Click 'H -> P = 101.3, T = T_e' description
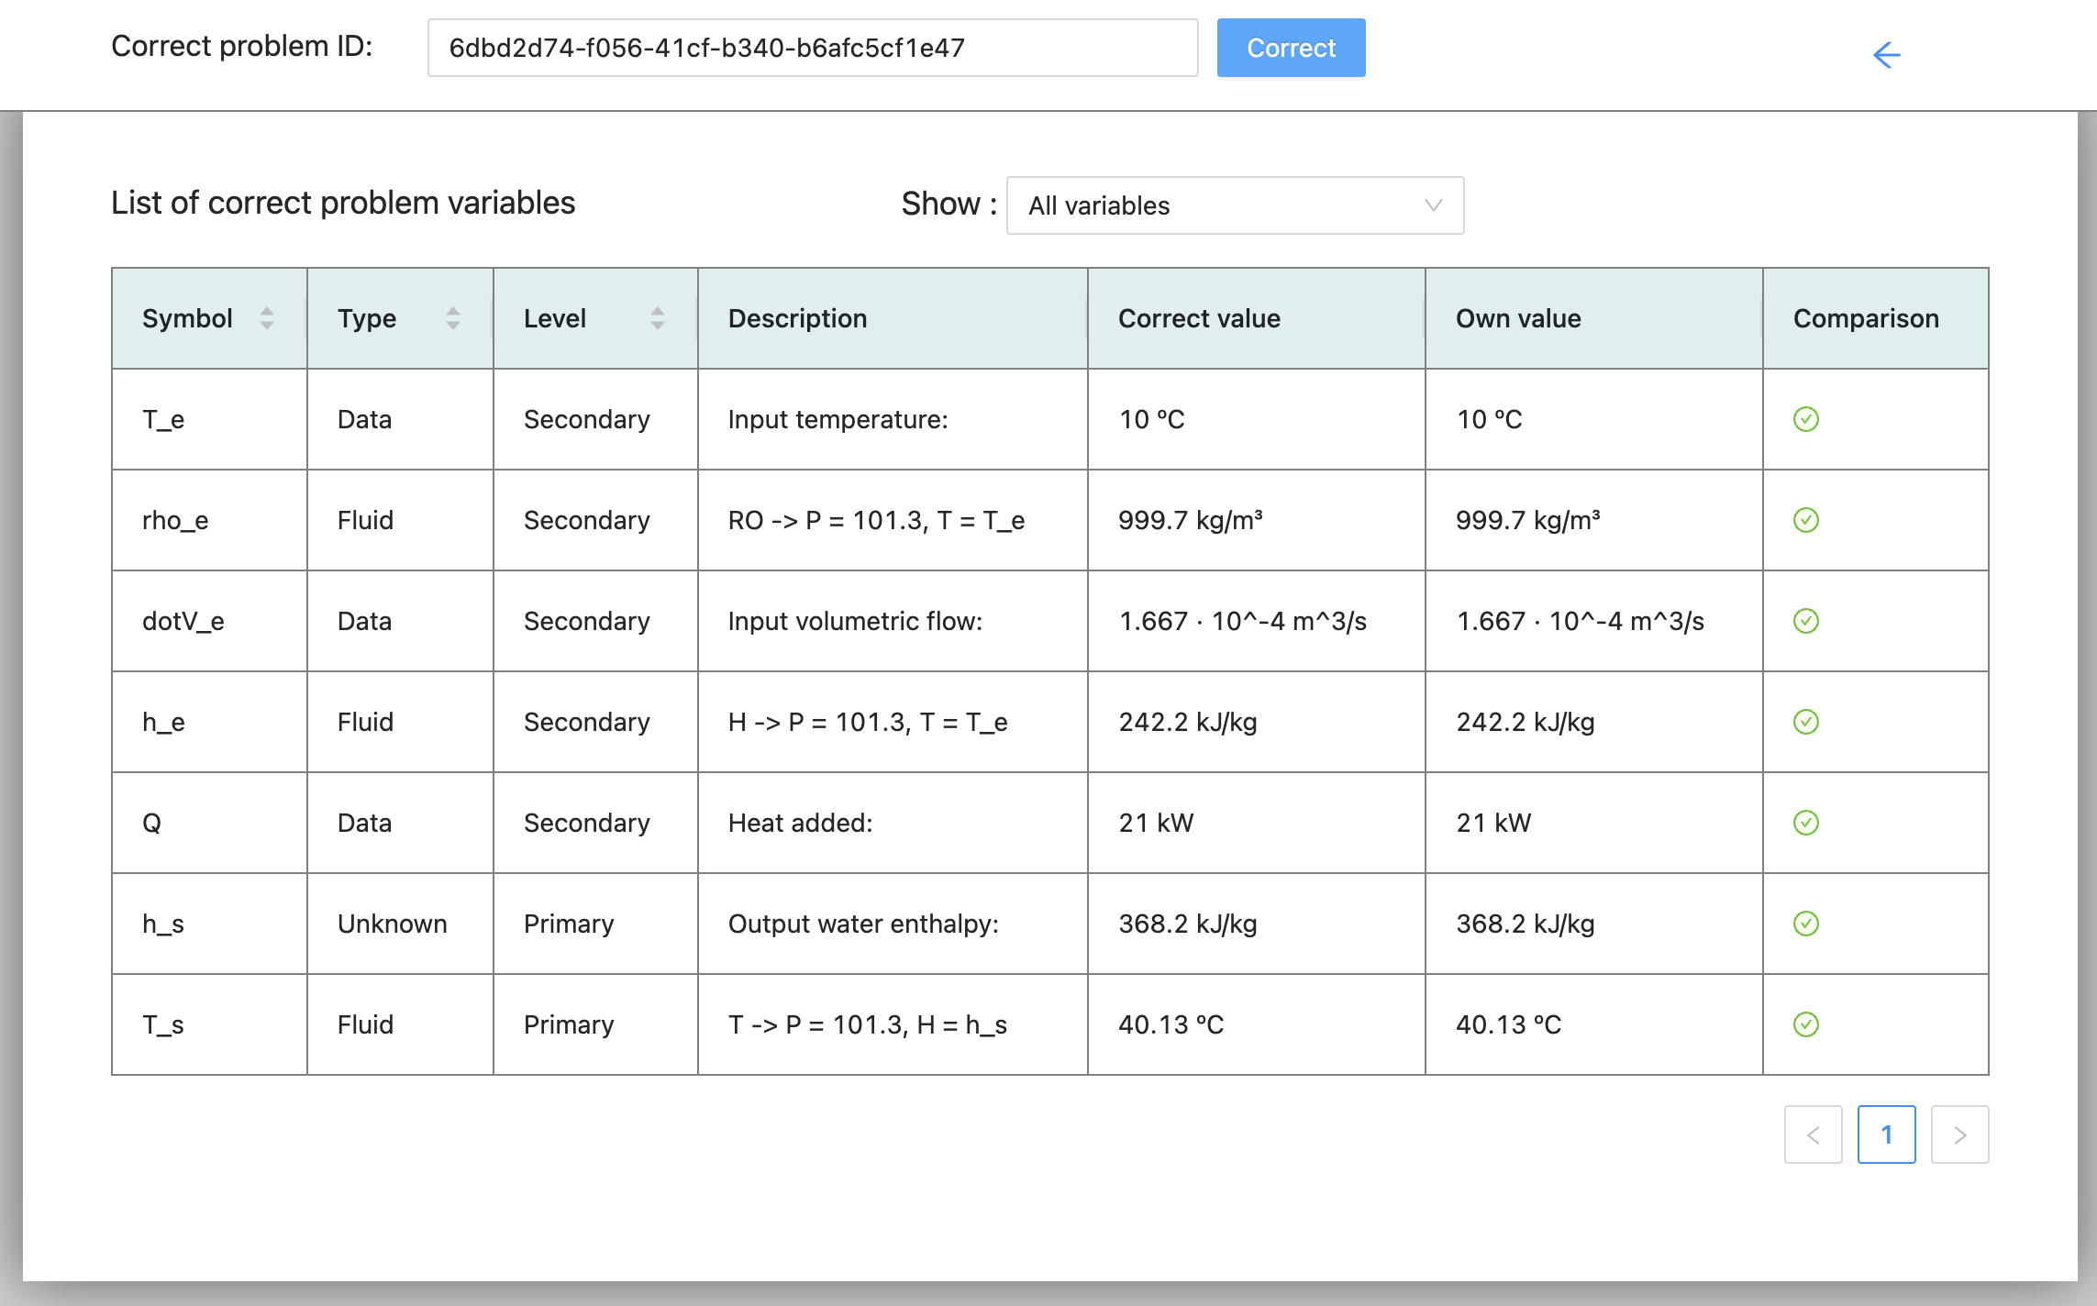The width and height of the screenshot is (2097, 1306). (868, 722)
